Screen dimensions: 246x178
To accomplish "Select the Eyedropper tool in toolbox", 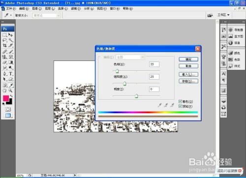I will coord(11,85).
